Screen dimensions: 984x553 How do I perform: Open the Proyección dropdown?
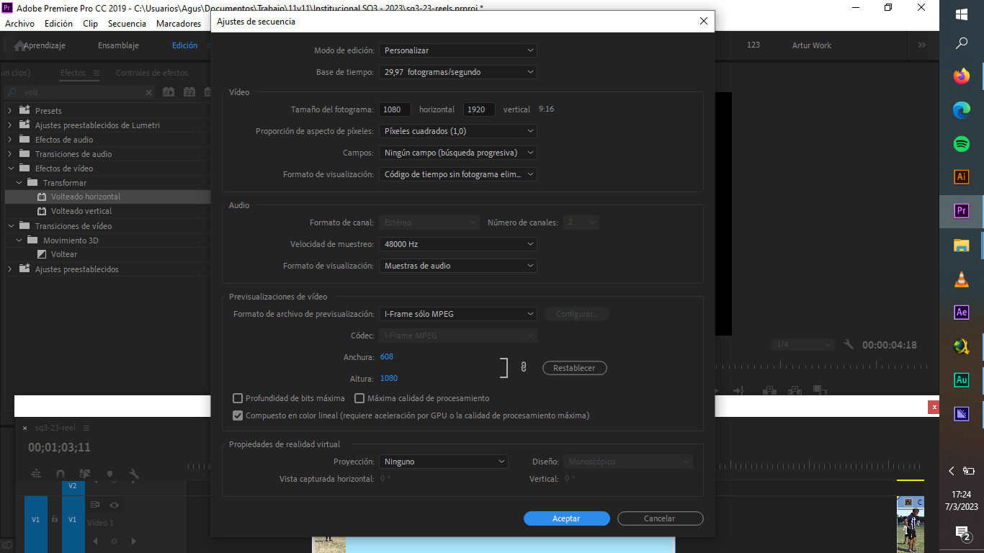pos(443,461)
